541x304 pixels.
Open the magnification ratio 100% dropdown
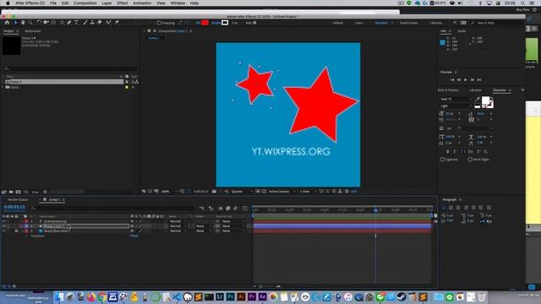click(169, 192)
